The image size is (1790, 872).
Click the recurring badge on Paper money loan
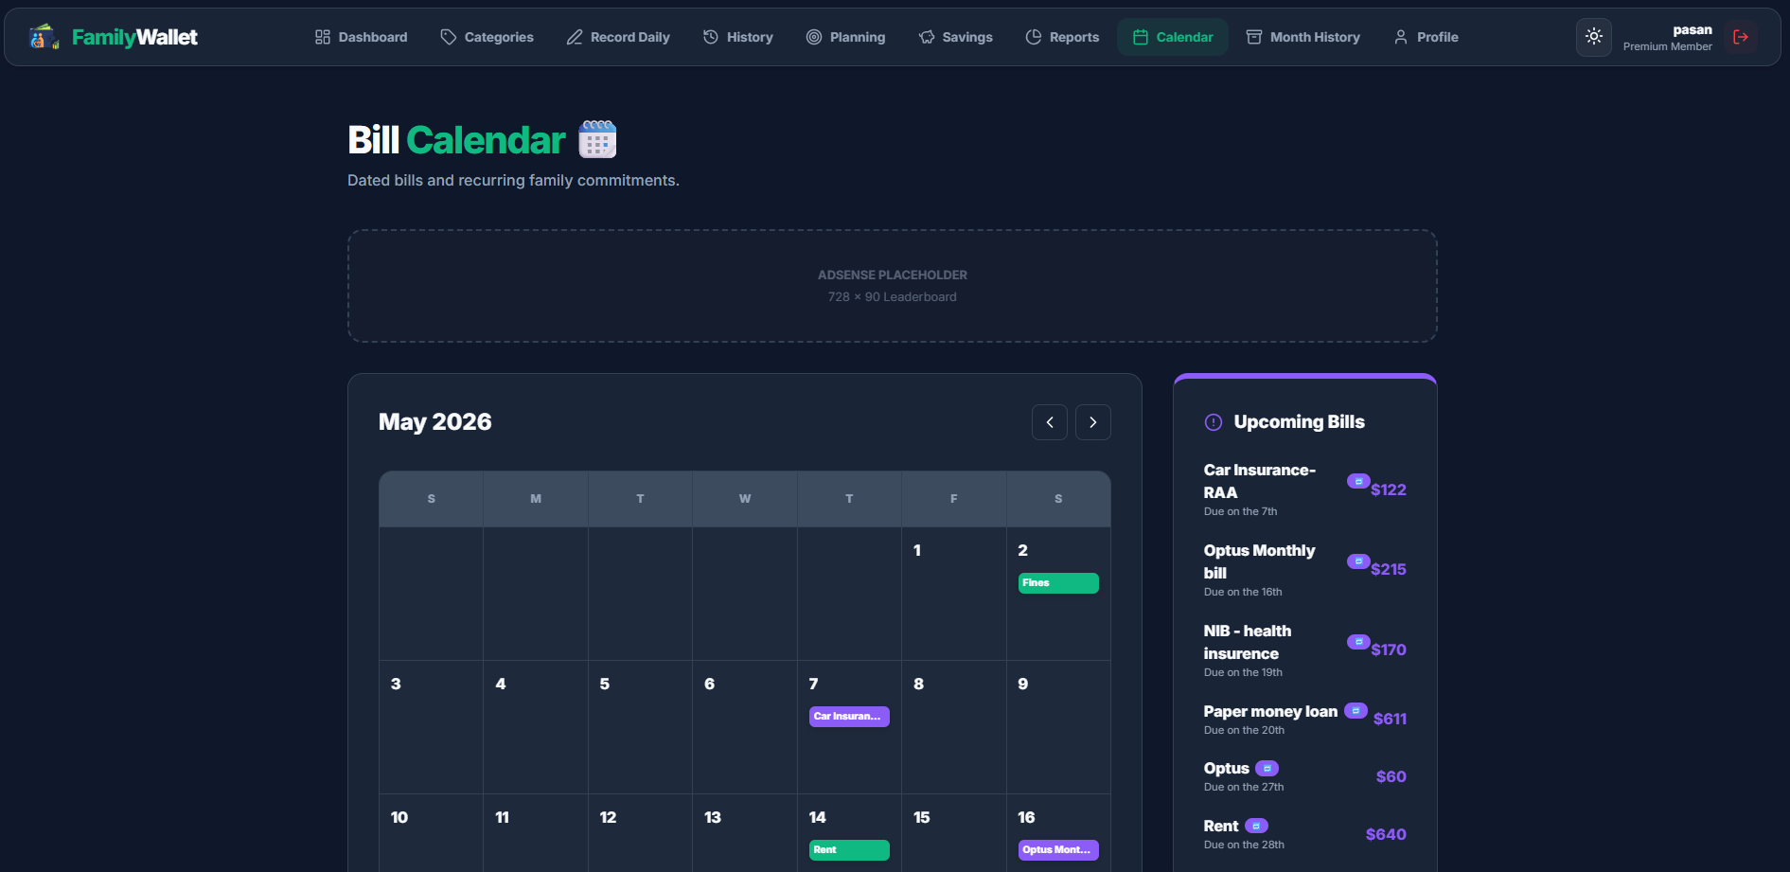coord(1356,711)
